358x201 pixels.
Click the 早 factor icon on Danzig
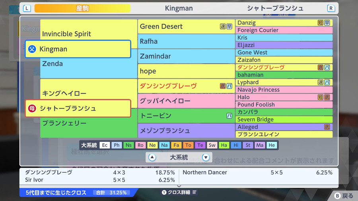pos(327,23)
